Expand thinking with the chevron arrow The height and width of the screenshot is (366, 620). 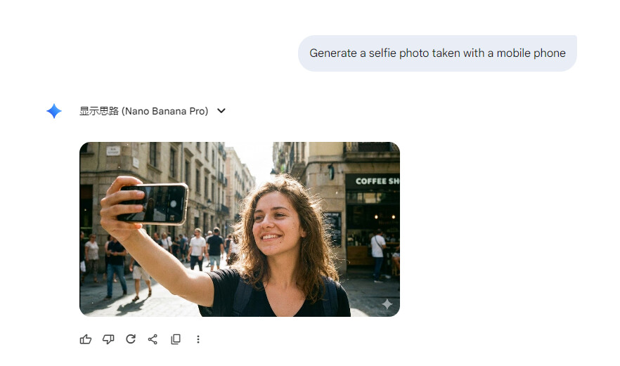pos(221,111)
